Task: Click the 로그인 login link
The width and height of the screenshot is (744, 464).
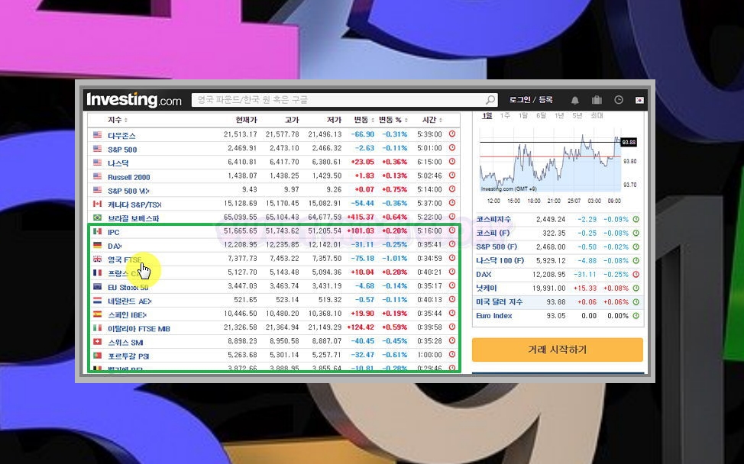Action: (519, 100)
